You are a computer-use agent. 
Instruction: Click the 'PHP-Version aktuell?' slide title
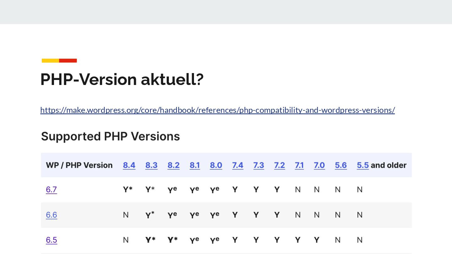pyautogui.click(x=122, y=79)
